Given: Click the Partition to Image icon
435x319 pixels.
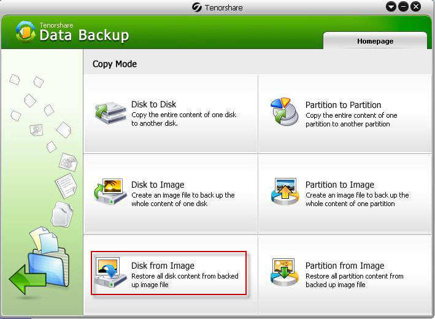Looking at the screenshot, I should 284,192.
